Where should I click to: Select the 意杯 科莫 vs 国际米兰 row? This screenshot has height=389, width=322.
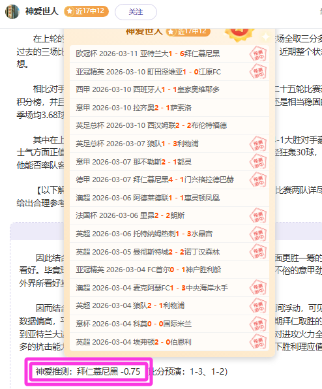click(169, 324)
